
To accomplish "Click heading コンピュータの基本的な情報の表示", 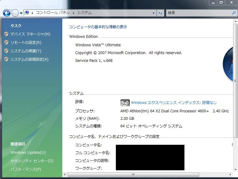I will point(98,27).
